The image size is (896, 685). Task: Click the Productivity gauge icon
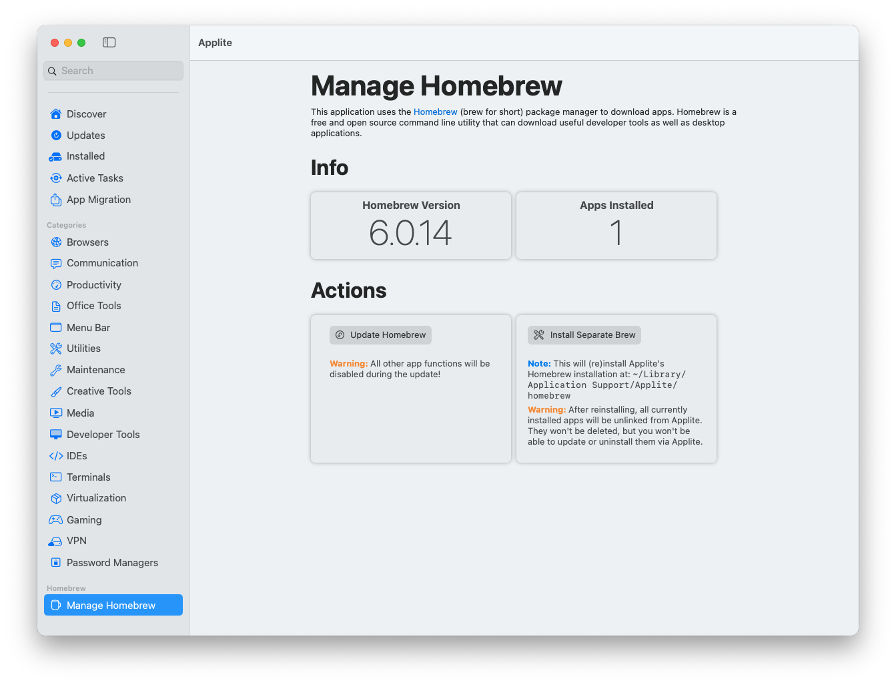pos(56,285)
